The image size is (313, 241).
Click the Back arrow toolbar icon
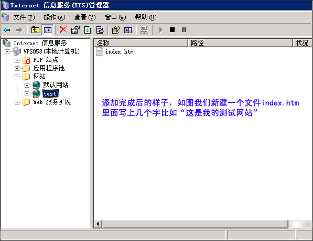click(7, 30)
